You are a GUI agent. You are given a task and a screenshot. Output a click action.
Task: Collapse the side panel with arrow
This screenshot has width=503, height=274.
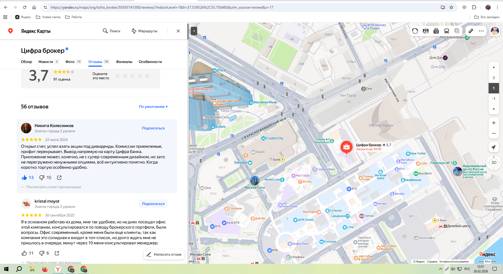tap(194, 31)
